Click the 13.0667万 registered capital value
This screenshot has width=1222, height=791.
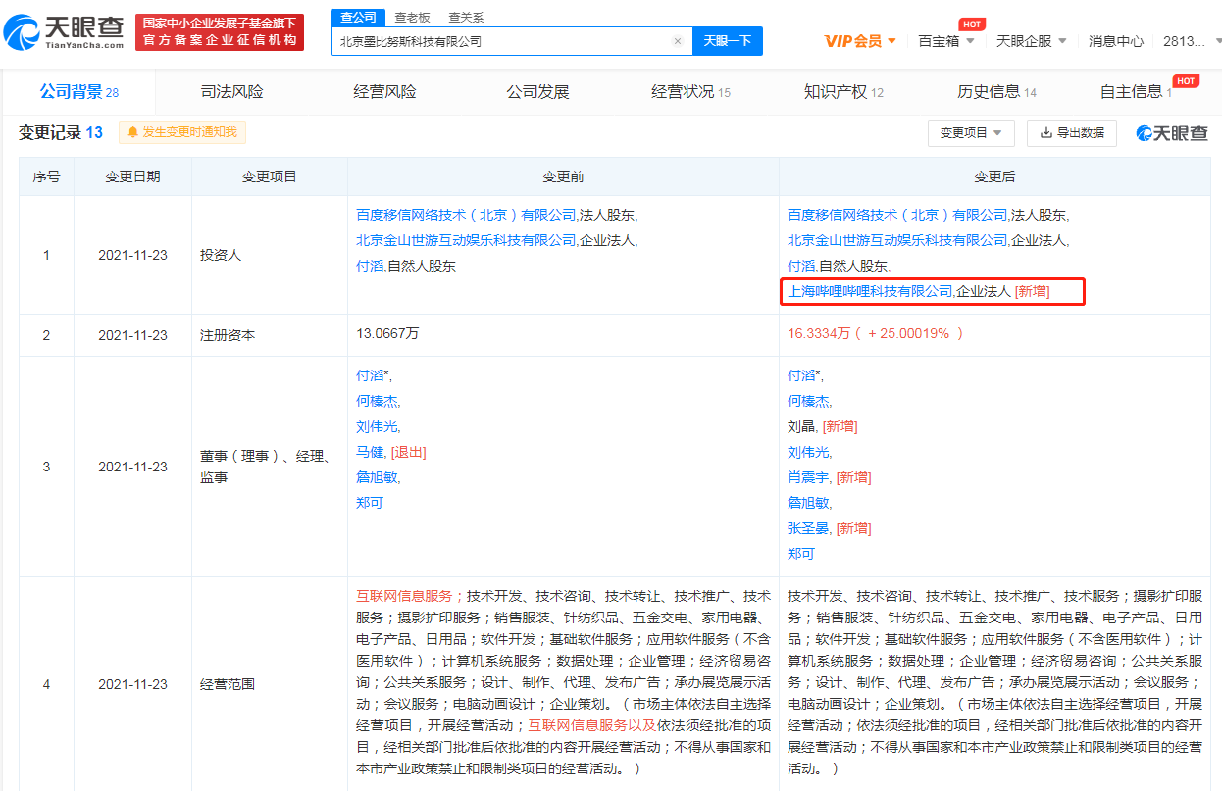[x=387, y=334]
